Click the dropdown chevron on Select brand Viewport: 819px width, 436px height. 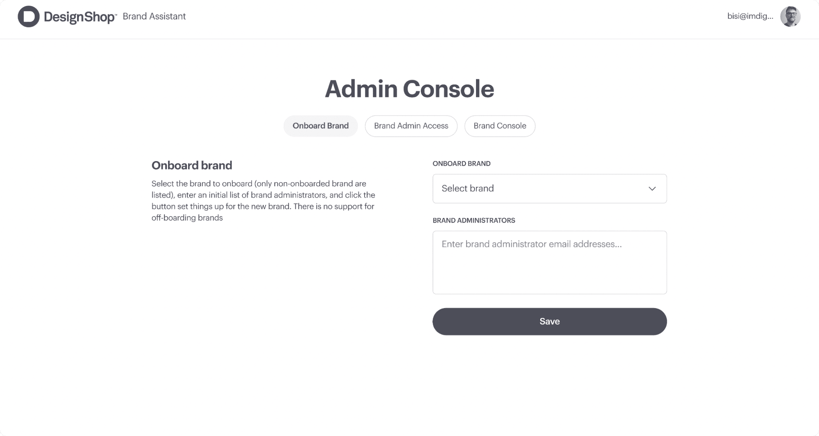tap(652, 189)
